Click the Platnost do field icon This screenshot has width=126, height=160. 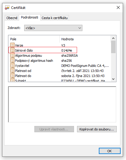pos(12,76)
